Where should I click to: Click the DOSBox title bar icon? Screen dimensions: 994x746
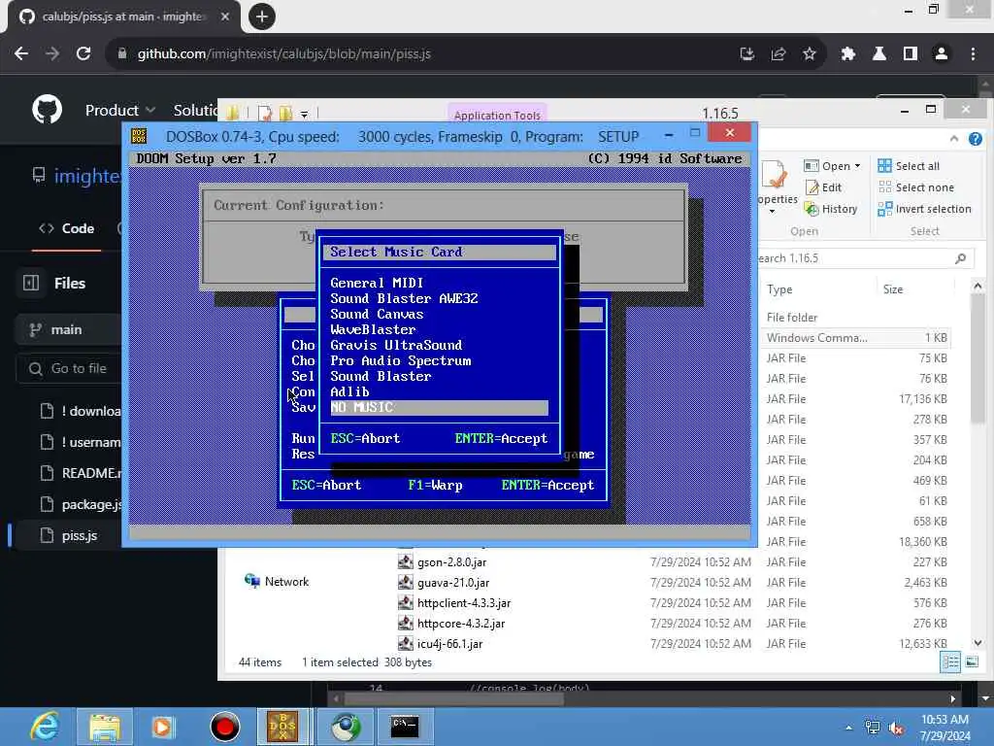click(x=139, y=135)
